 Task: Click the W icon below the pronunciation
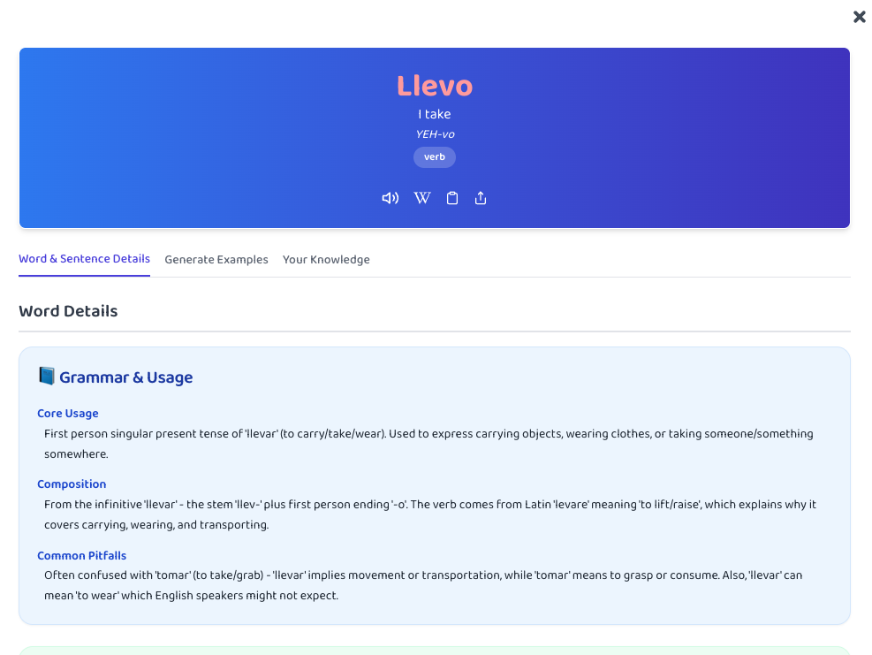point(422,198)
